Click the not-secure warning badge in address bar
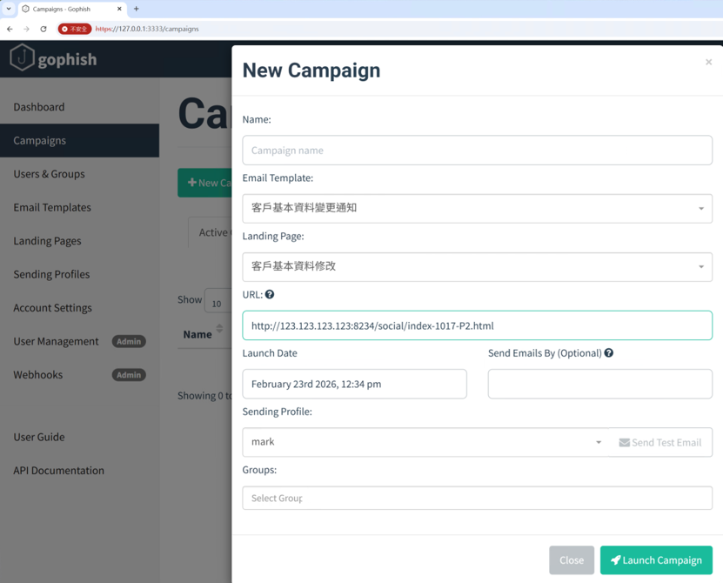Viewport: 723px width, 583px height. (x=75, y=29)
